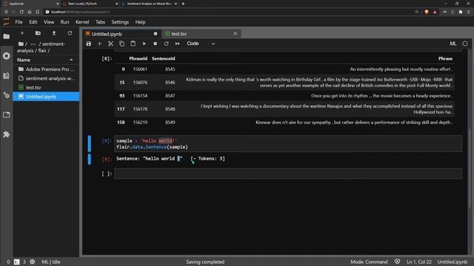
Task: Click the empty code cell input
Action: pyautogui.click(x=288, y=174)
